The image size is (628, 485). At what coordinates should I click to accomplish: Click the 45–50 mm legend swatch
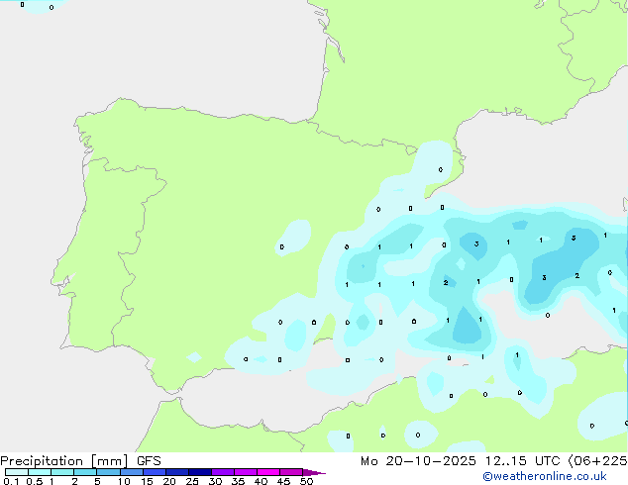291,472
